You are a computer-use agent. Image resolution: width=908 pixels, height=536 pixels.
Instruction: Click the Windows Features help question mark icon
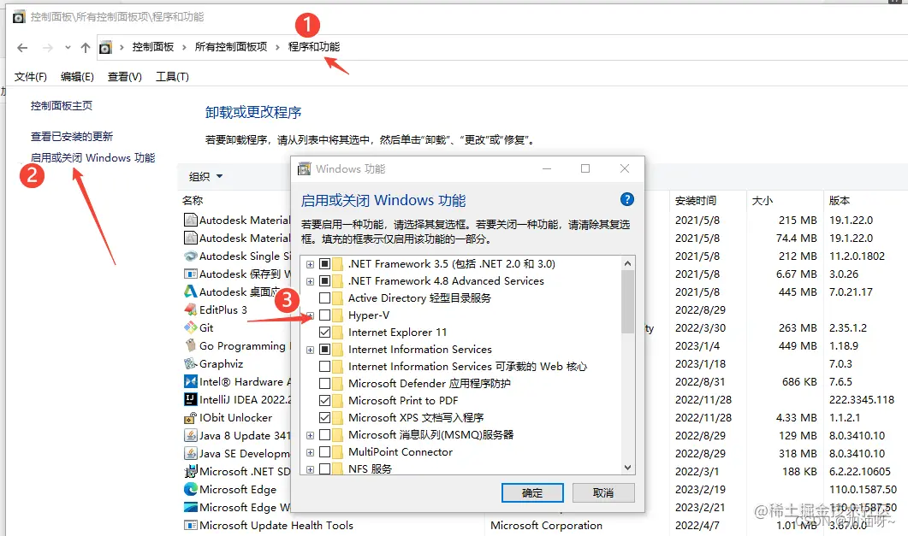(626, 199)
